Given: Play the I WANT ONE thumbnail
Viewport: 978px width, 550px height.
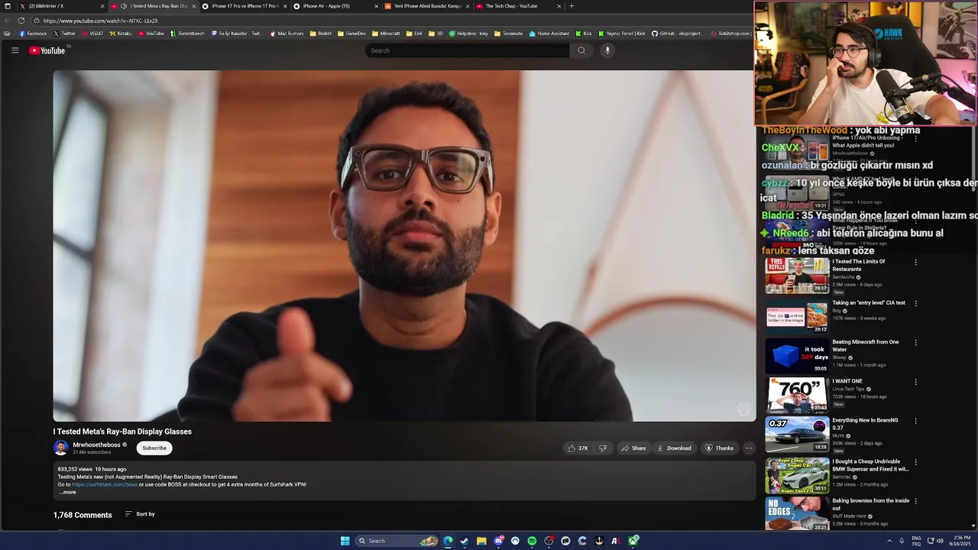Looking at the screenshot, I should pos(797,394).
